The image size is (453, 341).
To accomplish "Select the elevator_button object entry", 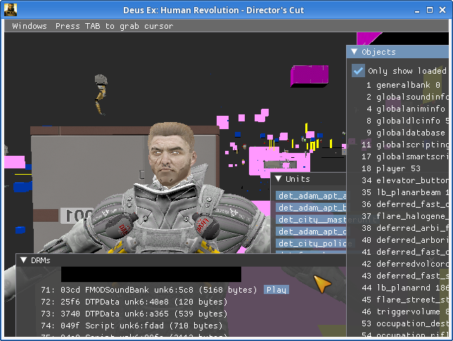I will point(411,180).
